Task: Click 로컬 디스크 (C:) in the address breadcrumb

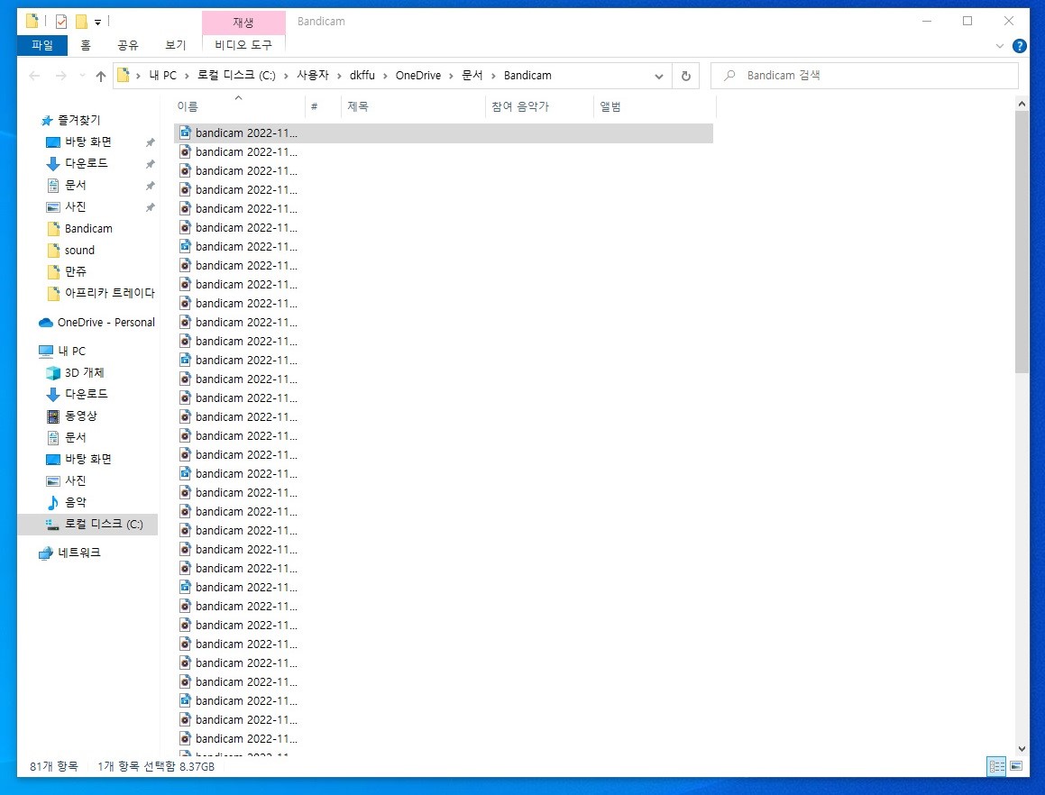Action: [236, 76]
